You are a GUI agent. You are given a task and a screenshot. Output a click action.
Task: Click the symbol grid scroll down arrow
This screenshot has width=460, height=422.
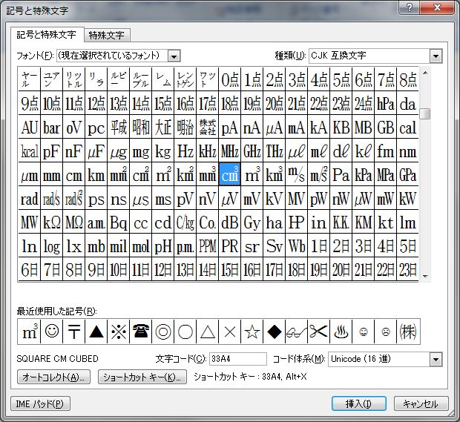tap(425, 276)
